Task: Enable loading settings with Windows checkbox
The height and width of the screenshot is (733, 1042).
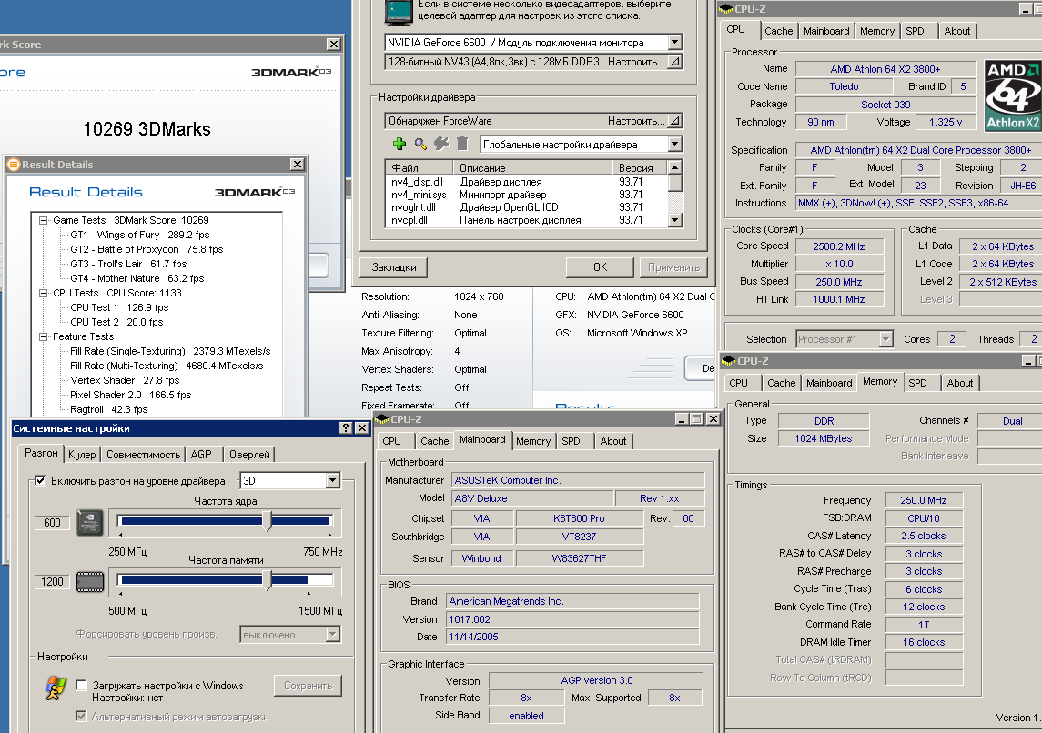Action: (82, 685)
